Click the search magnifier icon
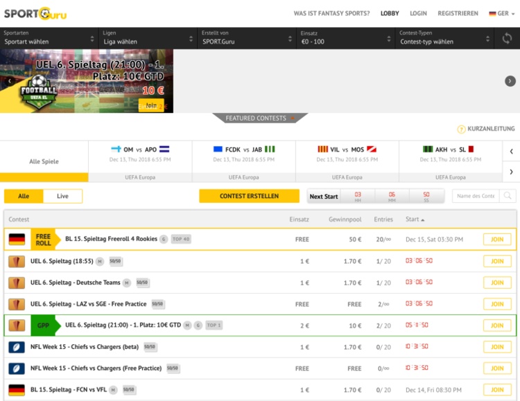The height and width of the screenshot is (401, 520). click(508, 196)
